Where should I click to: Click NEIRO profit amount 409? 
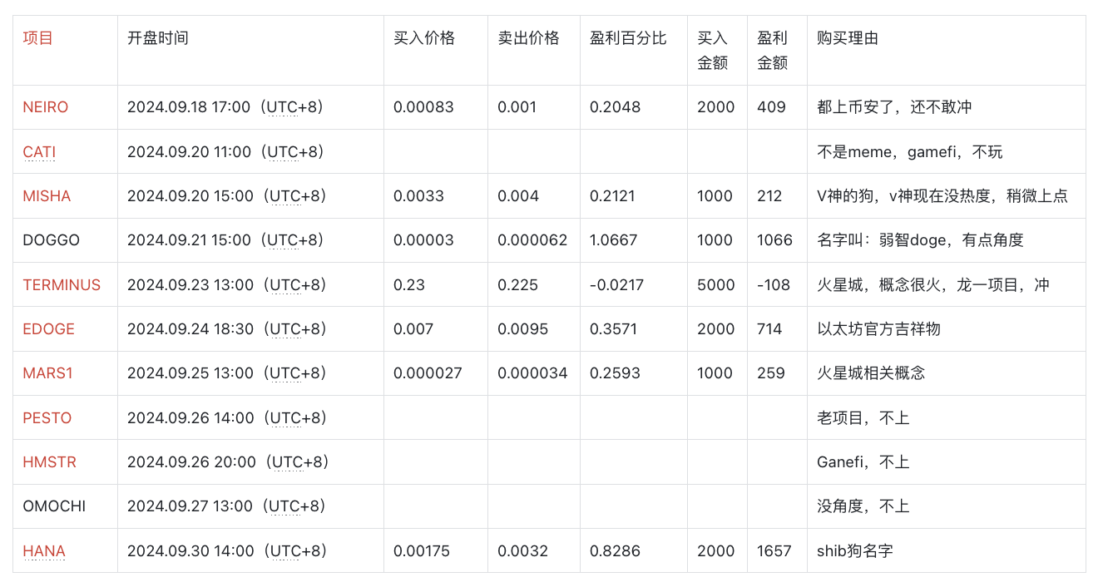tap(771, 107)
